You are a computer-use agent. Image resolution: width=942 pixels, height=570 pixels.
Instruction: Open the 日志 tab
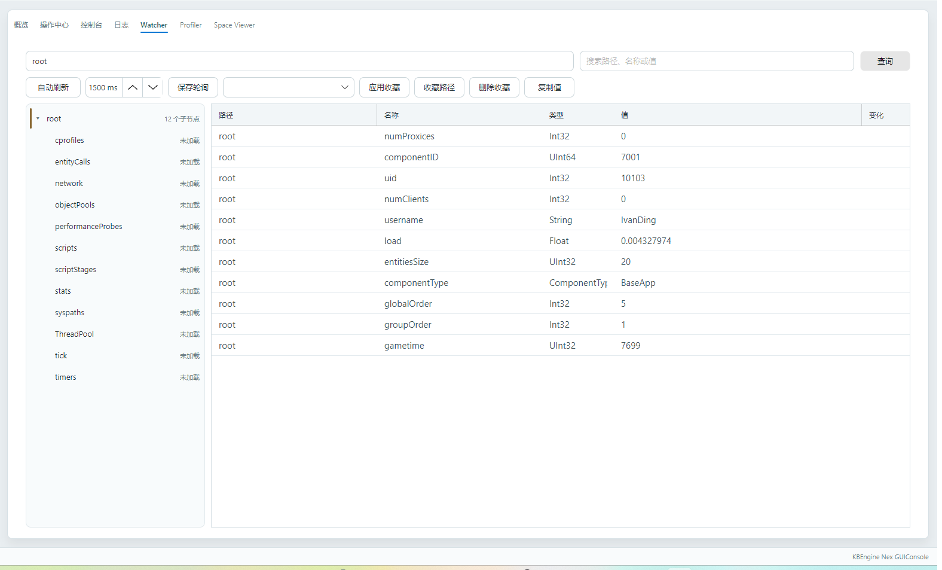(x=121, y=25)
